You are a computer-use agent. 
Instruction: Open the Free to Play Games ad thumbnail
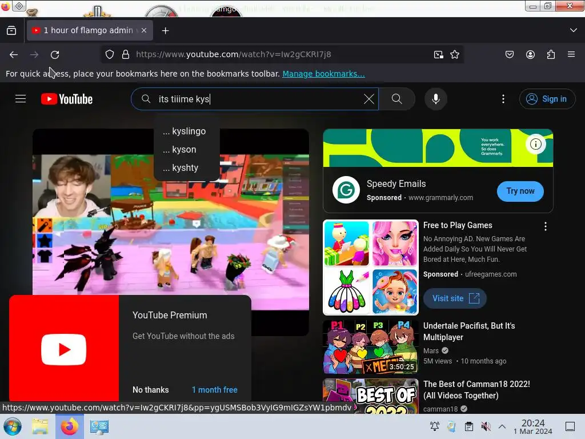tap(370, 268)
